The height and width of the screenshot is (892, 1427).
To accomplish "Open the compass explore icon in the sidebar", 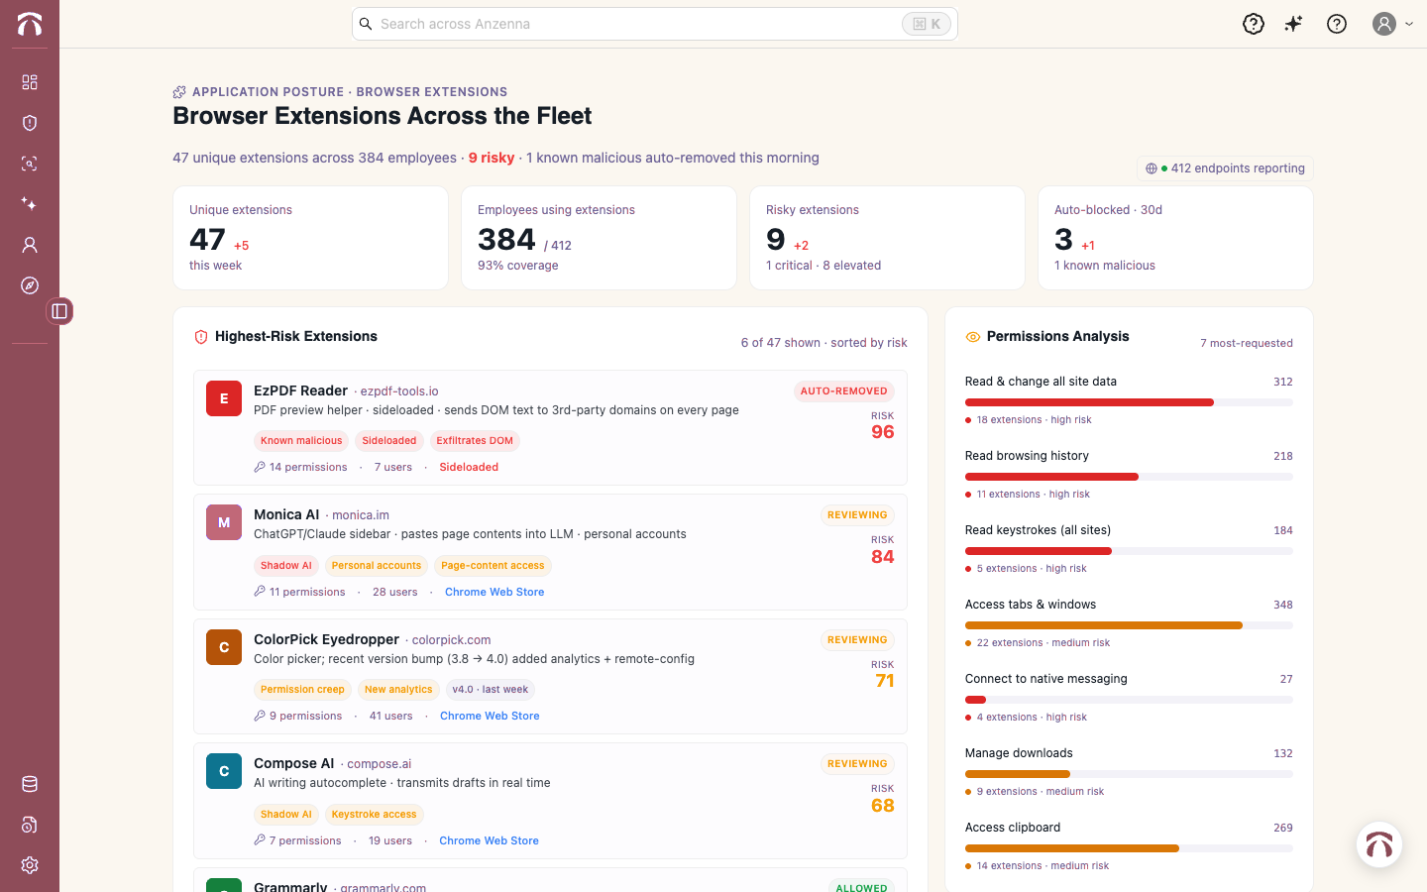I will [x=30, y=285].
